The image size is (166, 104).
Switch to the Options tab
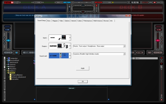point(67,21)
